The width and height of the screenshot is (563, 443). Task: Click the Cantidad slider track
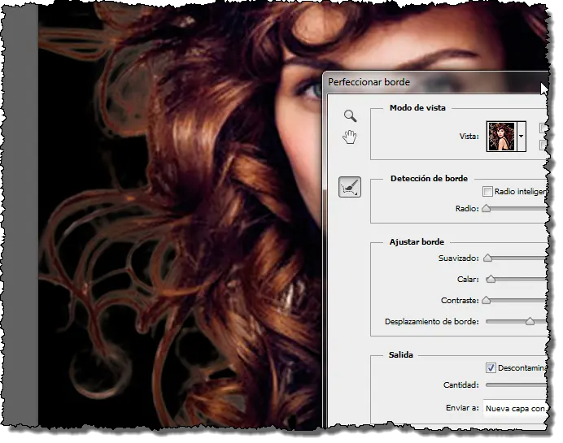point(517,385)
